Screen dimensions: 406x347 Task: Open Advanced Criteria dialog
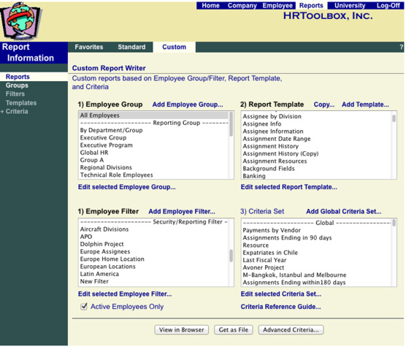pyautogui.click(x=291, y=330)
